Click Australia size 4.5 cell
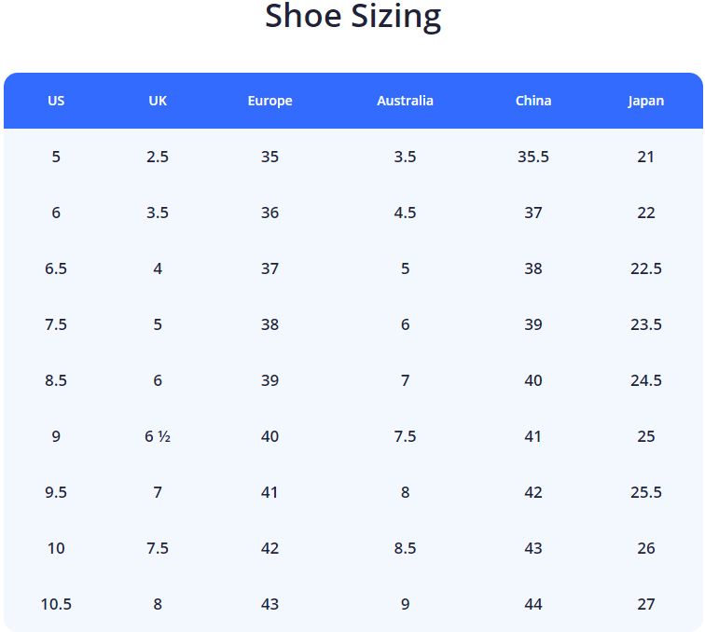Image resolution: width=705 pixels, height=632 pixels. click(x=405, y=213)
